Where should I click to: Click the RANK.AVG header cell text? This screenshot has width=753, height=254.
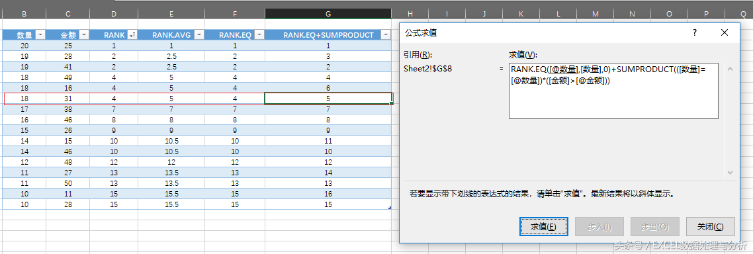pyautogui.click(x=171, y=35)
